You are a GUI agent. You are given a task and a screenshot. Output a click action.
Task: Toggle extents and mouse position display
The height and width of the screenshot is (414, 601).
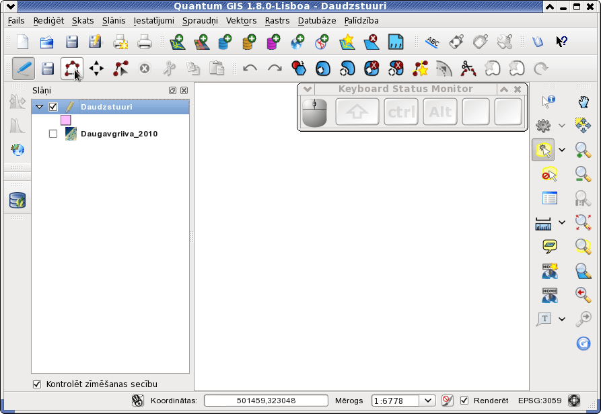137,401
